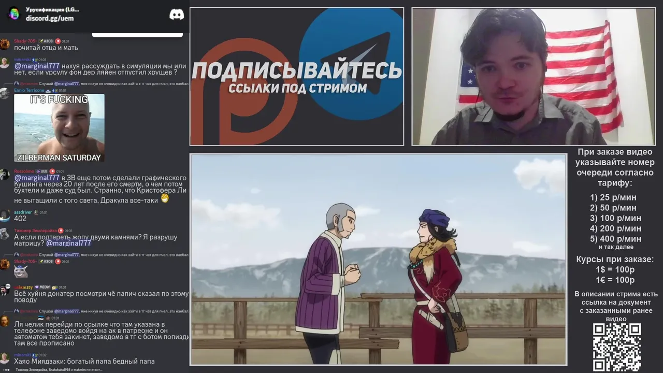Click tariff line '1) 25 р/мин'
Image resolution: width=663 pixels, height=373 pixels.
(x=613, y=197)
